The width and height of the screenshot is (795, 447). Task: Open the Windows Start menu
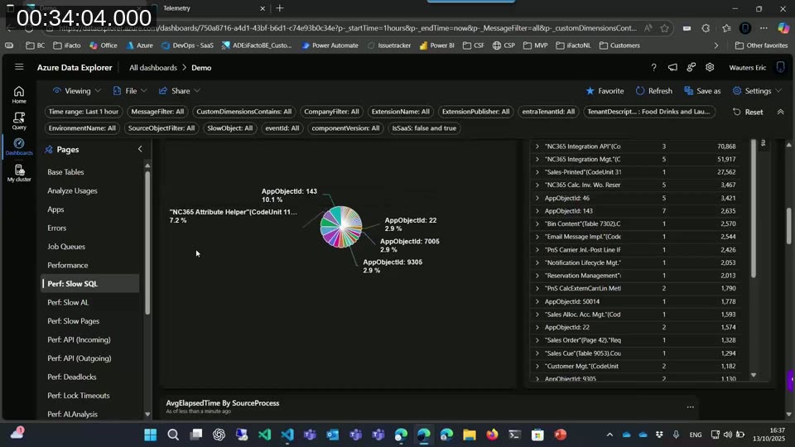[150, 435]
